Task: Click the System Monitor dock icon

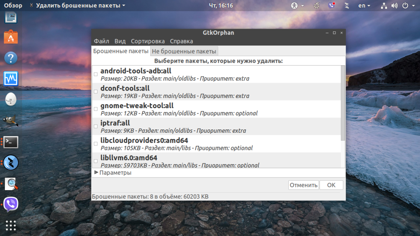Action: tap(11, 78)
